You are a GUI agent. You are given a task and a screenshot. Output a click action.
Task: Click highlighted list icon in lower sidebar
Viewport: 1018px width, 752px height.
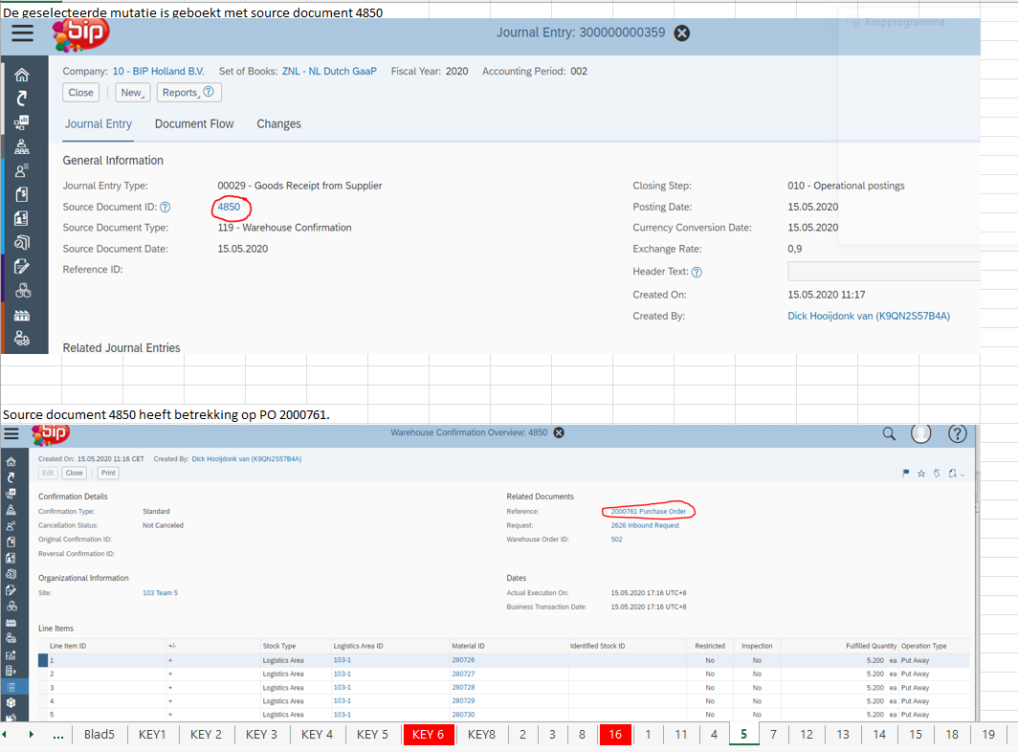(11, 686)
